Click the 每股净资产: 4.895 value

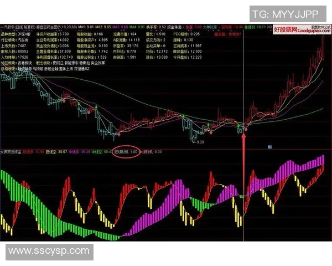[x=92, y=40]
